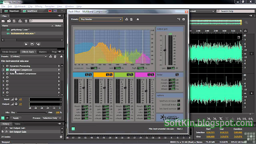The height and width of the screenshot is (144, 256).
Task: Click the Zoom In Amplitude icon below waveform
Action: 209,119
